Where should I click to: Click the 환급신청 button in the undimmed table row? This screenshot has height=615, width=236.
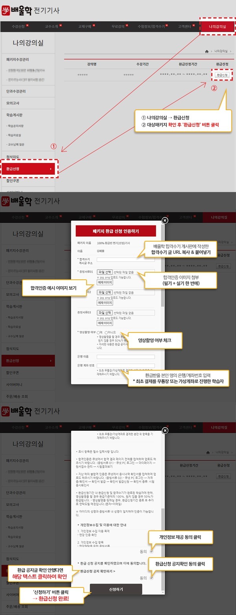[x=222, y=75]
